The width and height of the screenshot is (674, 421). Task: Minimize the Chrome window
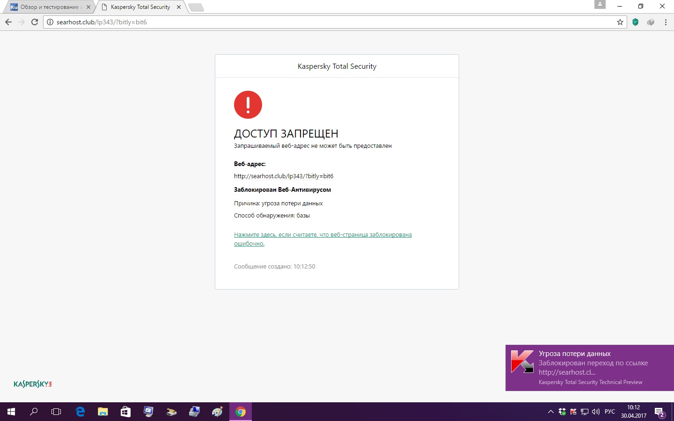[619, 6]
